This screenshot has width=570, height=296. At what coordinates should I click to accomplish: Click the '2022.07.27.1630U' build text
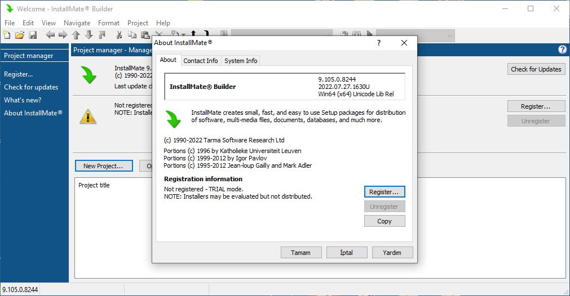344,87
